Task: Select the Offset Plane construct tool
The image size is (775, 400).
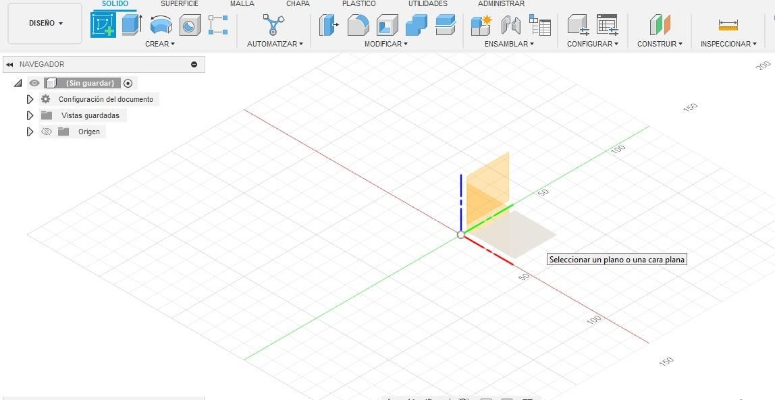Action: tap(660, 25)
